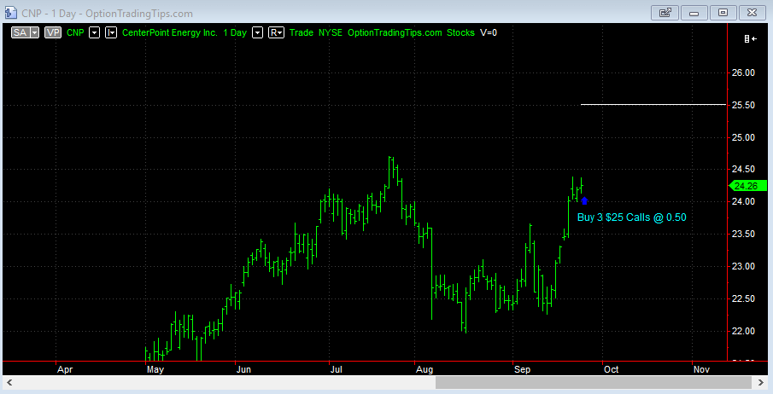The height and width of the screenshot is (394, 773).
Task: Click the white 25.50 horizontal line
Action: pos(653,104)
